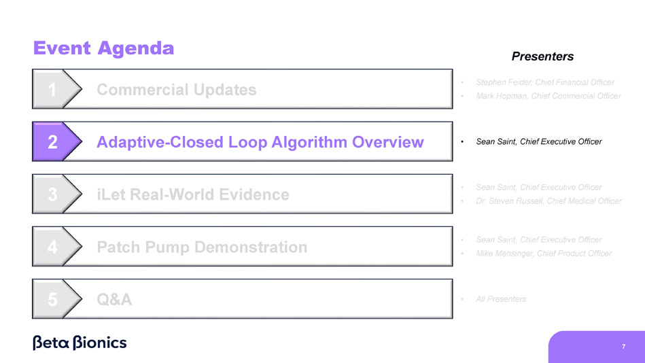Screen dimensions: 645x363
Task: Click the Beta Bionics logo
Action: 80,343
